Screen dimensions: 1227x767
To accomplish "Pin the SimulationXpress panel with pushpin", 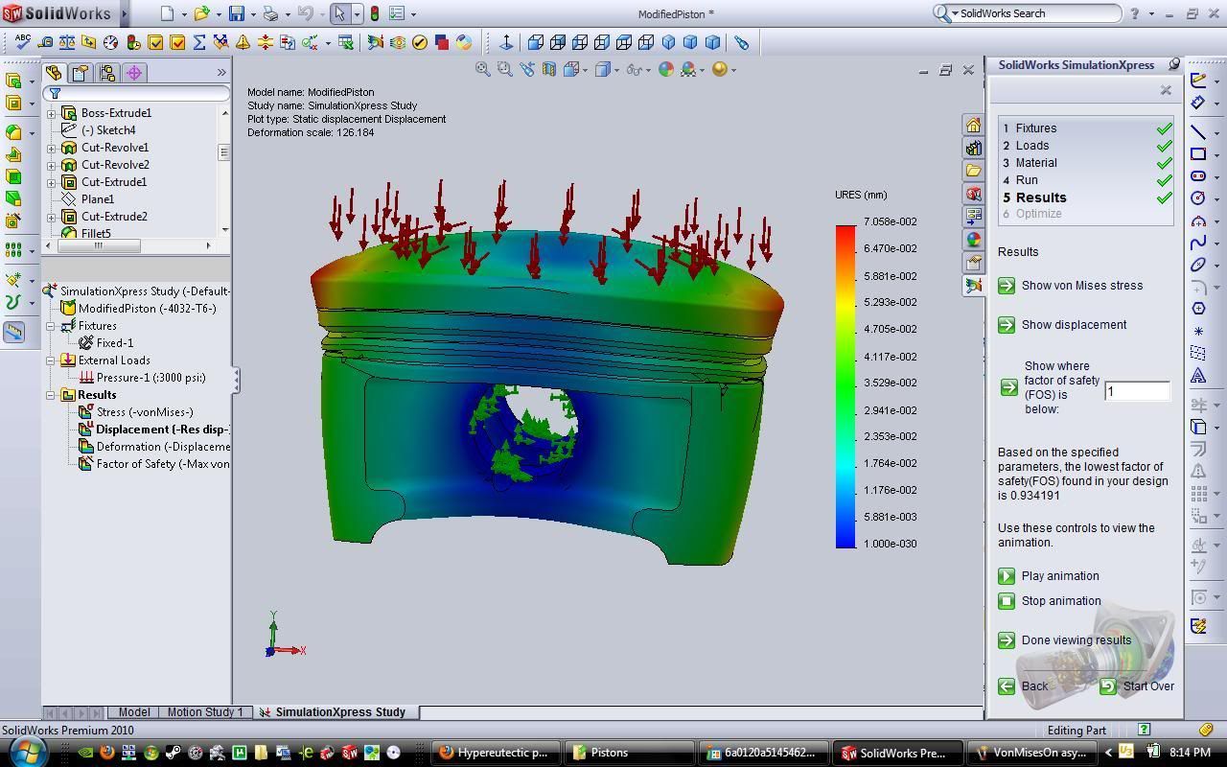I will click(1173, 64).
